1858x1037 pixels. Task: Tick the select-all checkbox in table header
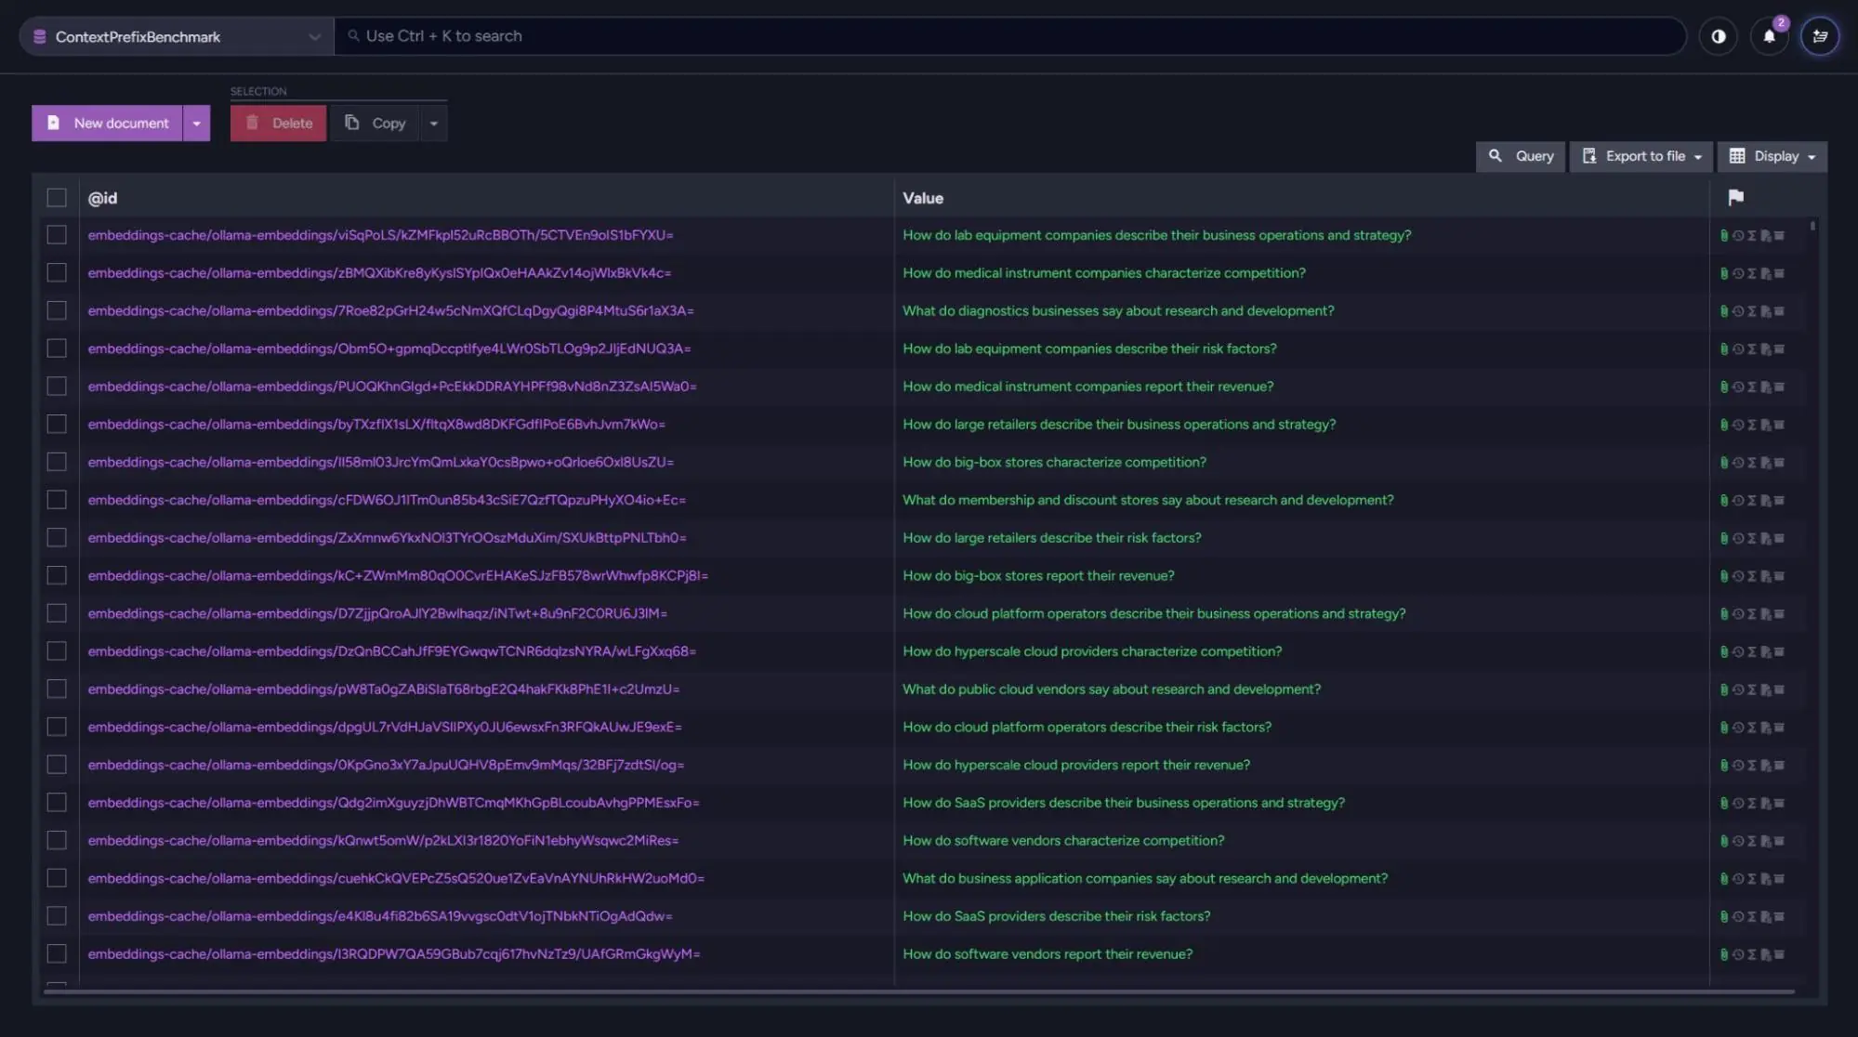click(x=57, y=198)
